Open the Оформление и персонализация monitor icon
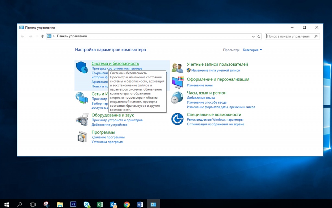 coord(178,82)
